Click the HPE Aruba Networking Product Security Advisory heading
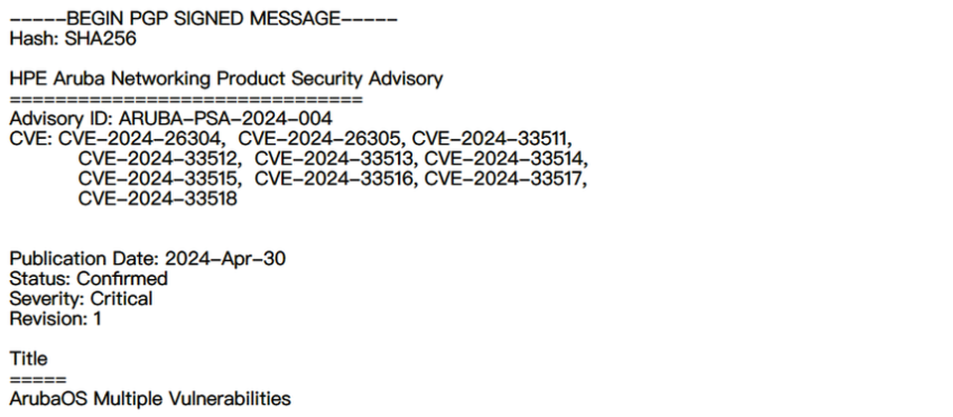The image size is (953, 417). pyautogui.click(x=226, y=79)
